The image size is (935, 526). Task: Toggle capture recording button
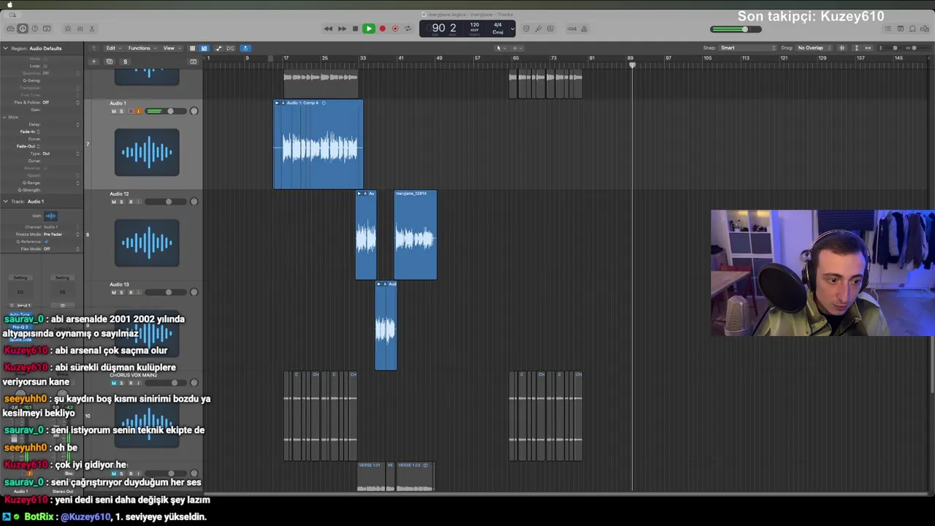(395, 28)
